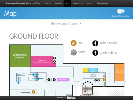Open the Speakers tab
This screenshot has height=100, width=133.
pos(58,3)
